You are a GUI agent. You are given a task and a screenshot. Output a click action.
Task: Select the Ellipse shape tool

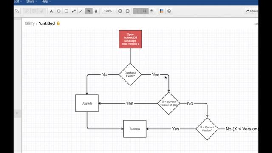pos(59,11)
